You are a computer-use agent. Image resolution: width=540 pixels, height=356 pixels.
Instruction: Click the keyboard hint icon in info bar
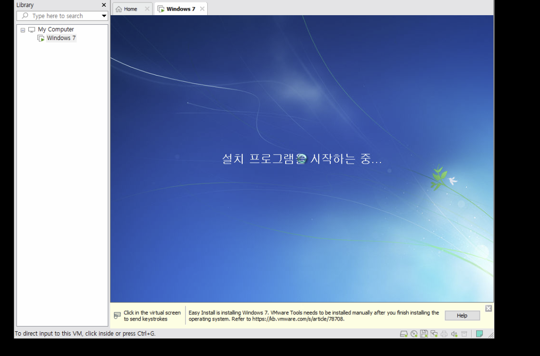pos(117,315)
